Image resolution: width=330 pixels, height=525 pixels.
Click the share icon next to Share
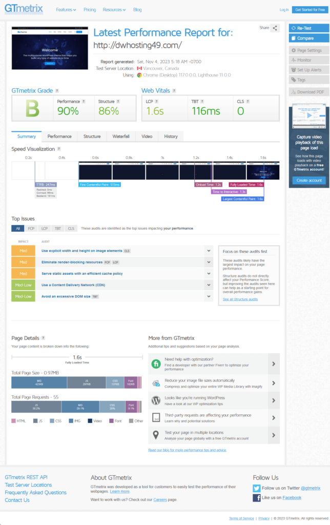tap(275, 28)
